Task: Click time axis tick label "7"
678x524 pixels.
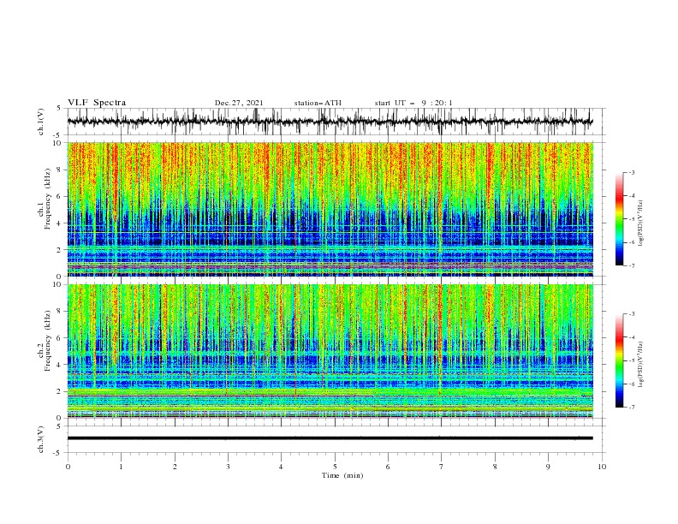Action: point(442,467)
